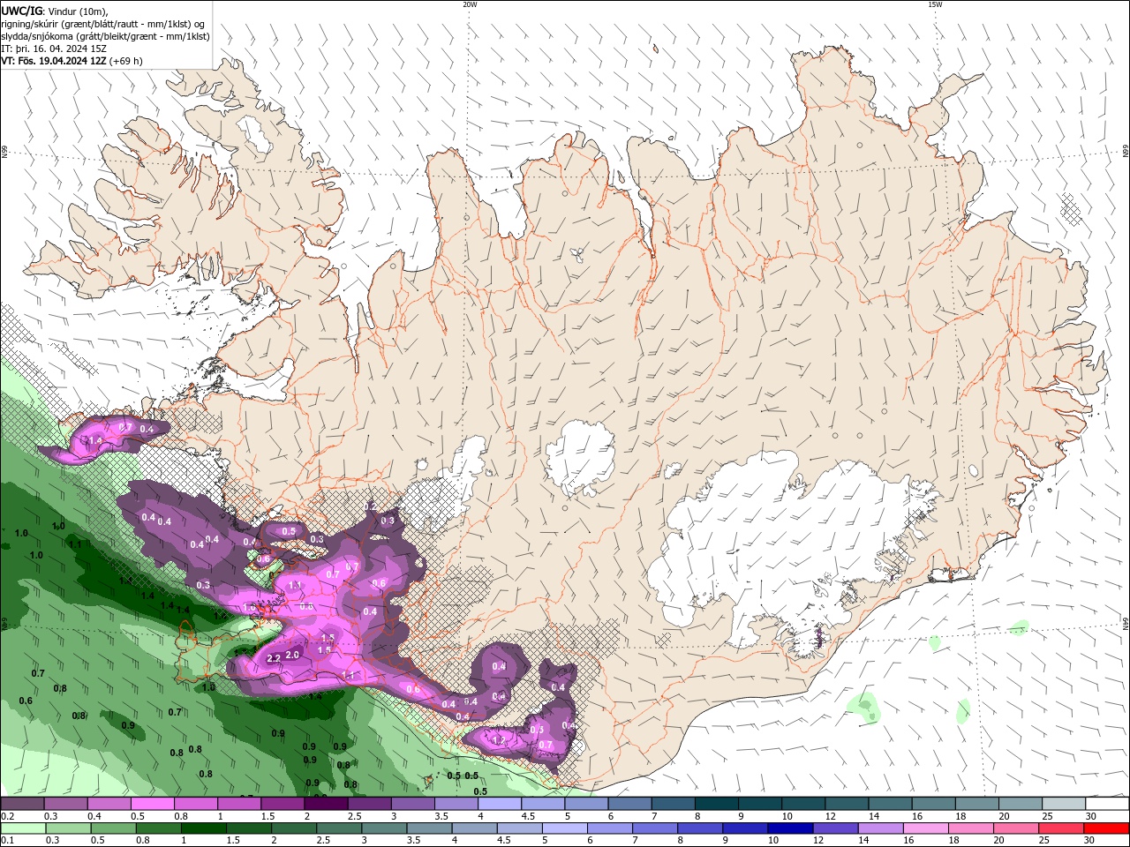Select the 'rigning/skúrir' legend description line
This screenshot has width=1130, height=847.
[103, 24]
